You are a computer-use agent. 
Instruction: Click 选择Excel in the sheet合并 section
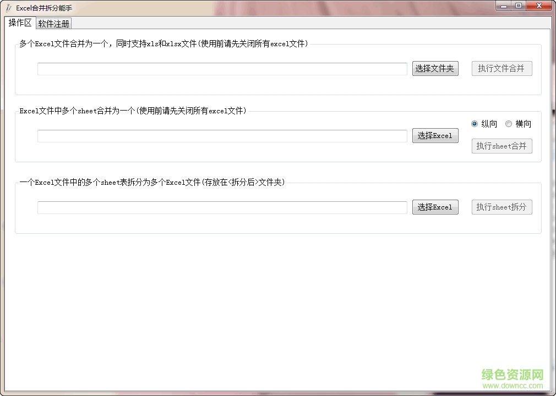[435, 136]
